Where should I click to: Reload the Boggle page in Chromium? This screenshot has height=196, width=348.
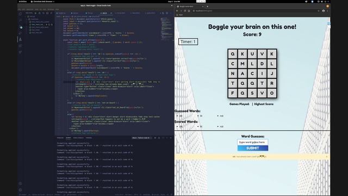(185, 11)
